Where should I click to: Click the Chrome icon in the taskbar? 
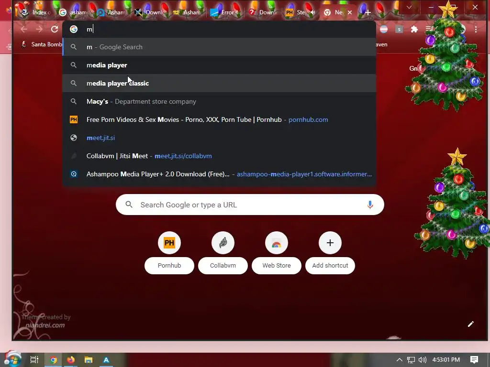pyautogui.click(x=54, y=360)
